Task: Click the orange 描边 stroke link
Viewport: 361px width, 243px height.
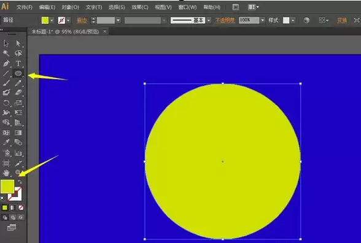Action: pos(82,20)
